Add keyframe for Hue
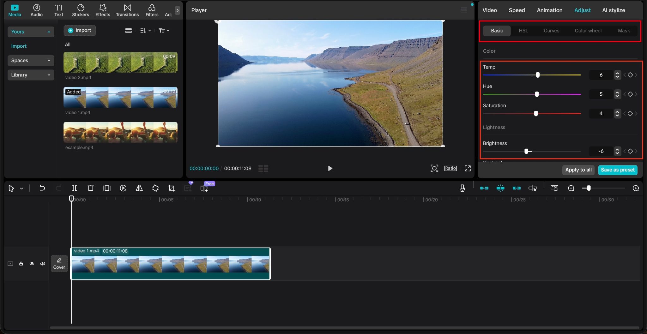Screen dimensions: 647x334 tap(630, 94)
